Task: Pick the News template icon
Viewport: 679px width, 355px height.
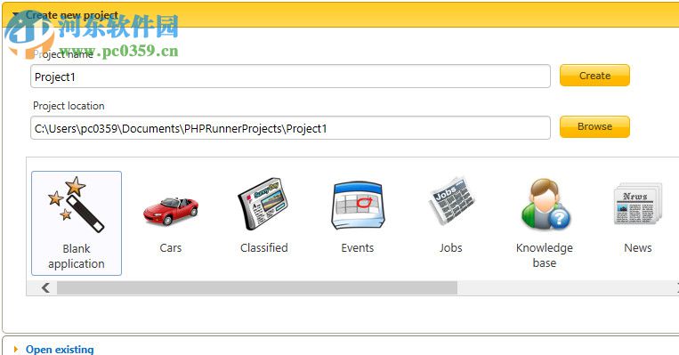Action: 638,204
